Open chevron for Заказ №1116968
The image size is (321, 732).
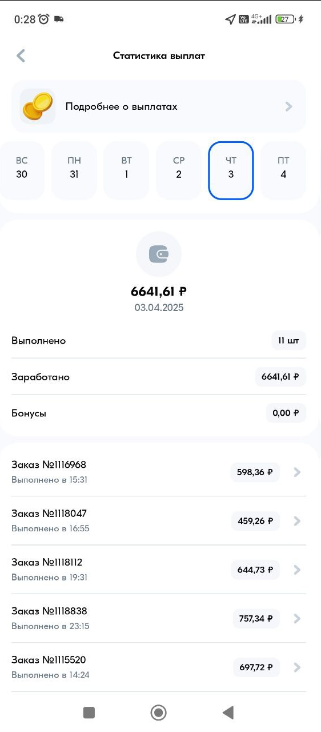[x=297, y=472]
